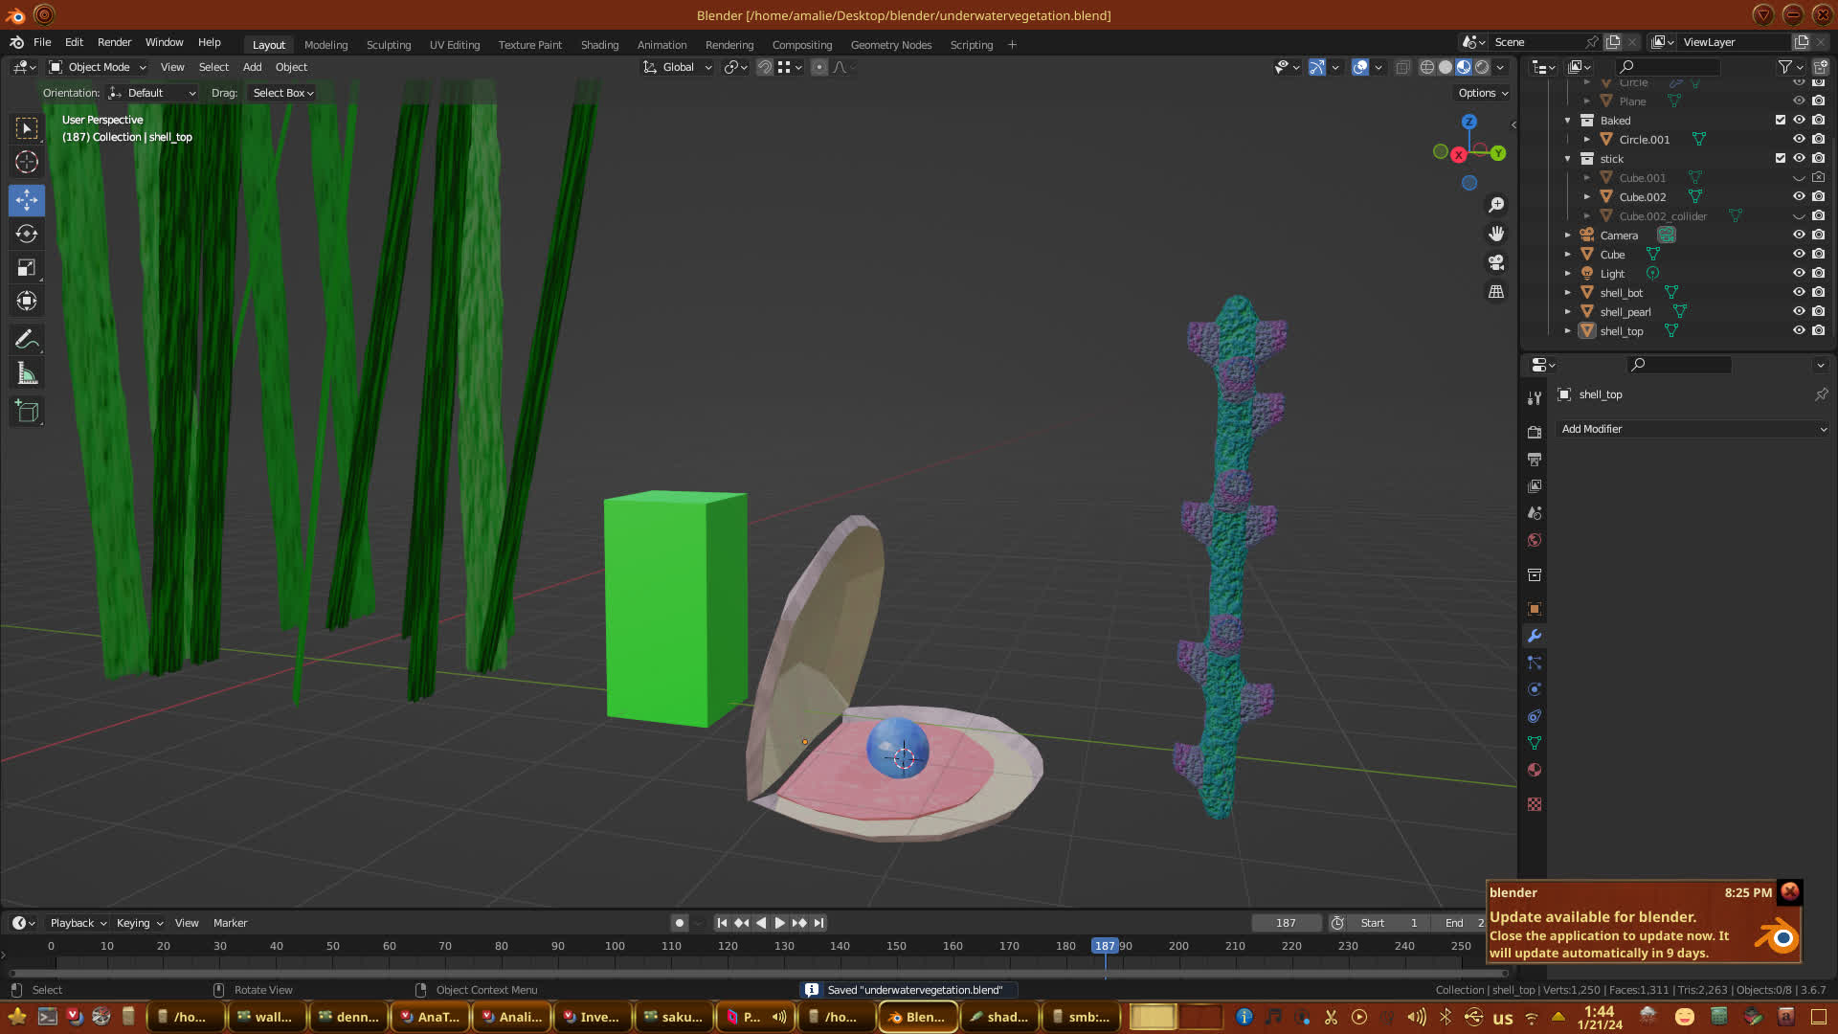Toggle visibility of Light object
Image resolution: width=1838 pixels, height=1034 pixels.
point(1799,273)
